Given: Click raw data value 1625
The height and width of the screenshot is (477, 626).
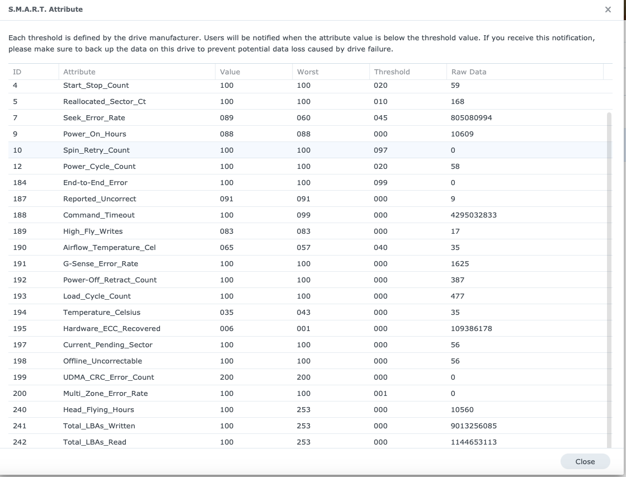Looking at the screenshot, I should pos(459,264).
